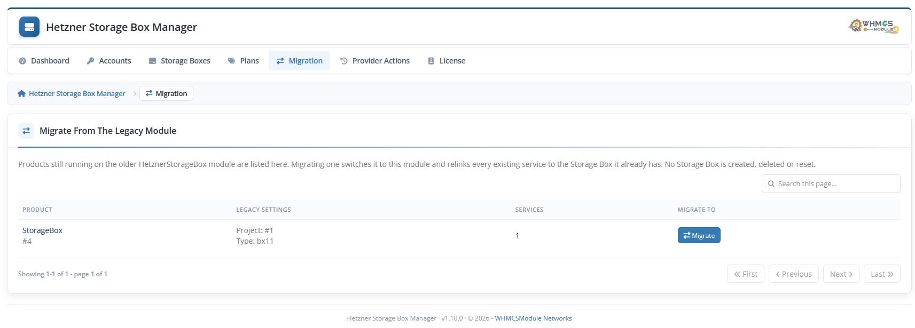Click the Migration breadcrumb item
Screen dimensions: 915x328
tap(166, 93)
